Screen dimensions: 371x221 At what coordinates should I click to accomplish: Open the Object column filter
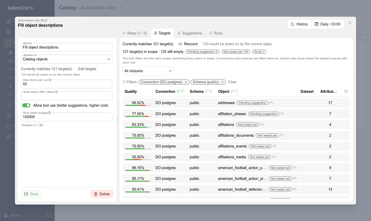[x=237, y=91]
